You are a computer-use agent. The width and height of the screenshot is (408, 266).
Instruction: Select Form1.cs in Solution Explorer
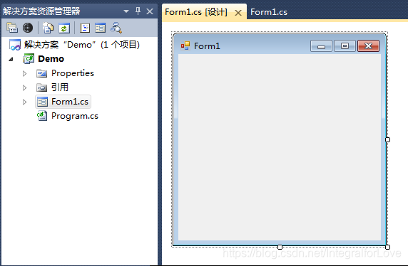click(x=70, y=102)
